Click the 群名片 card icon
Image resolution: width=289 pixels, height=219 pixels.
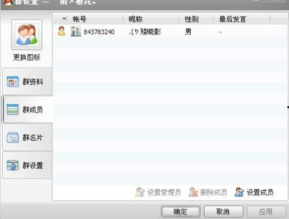tap(13, 137)
